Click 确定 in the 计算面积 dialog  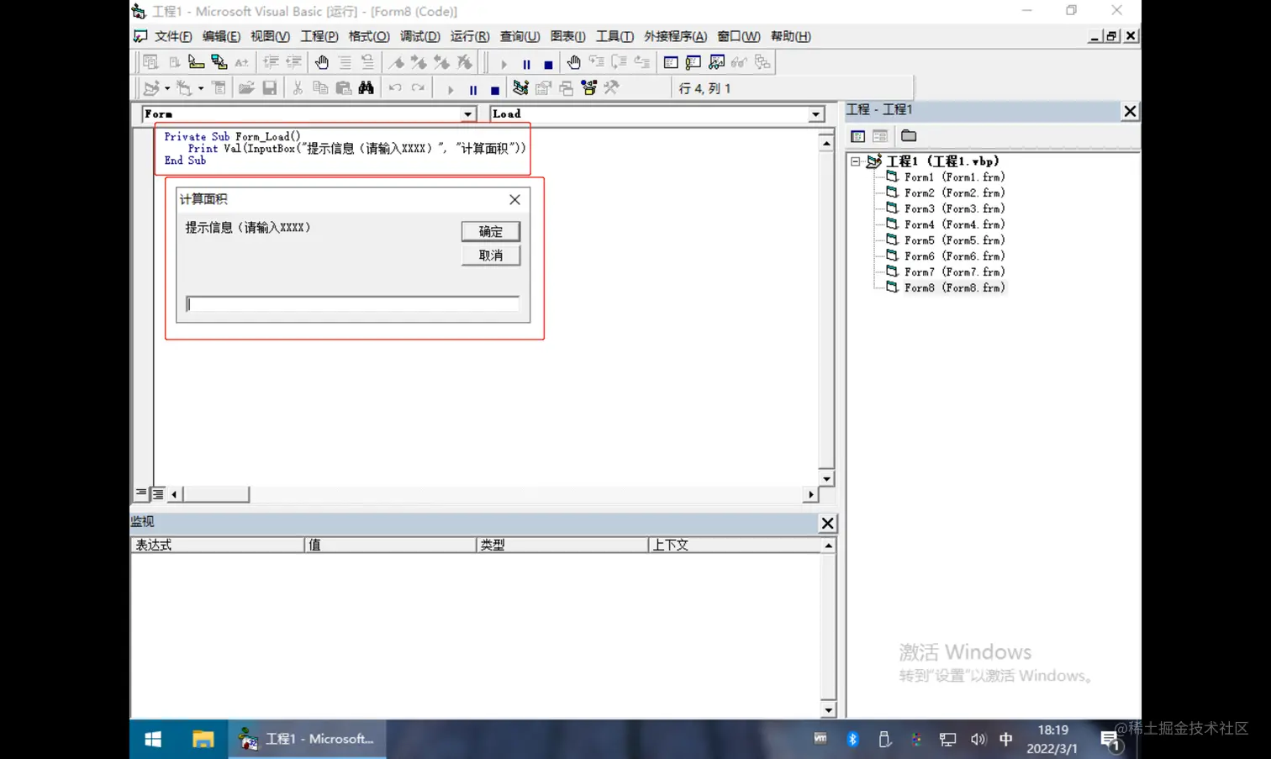(491, 231)
